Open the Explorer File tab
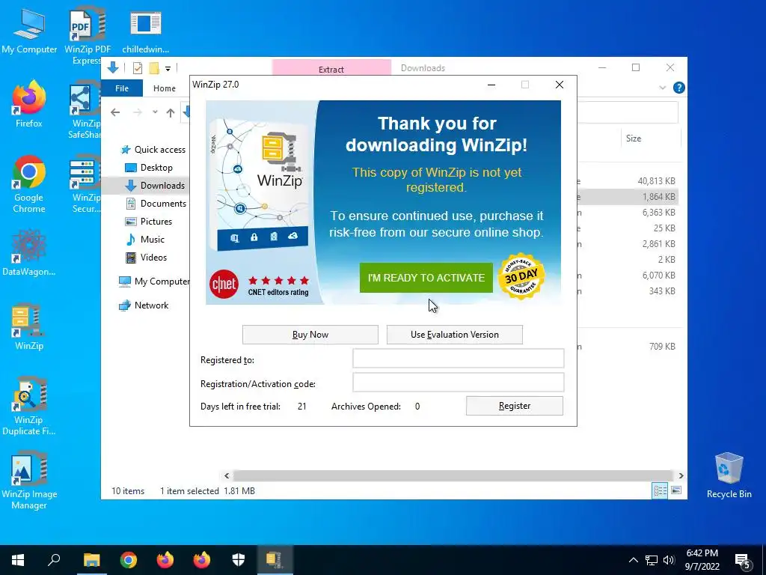 [122, 88]
